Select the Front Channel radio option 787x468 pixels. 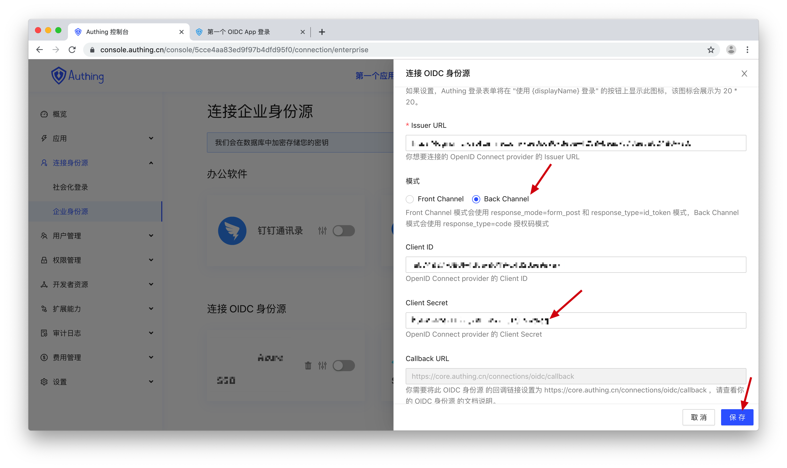409,199
